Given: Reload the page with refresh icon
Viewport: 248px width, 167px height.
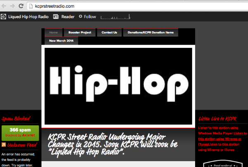Looking at the screenshot, I should pos(21,6).
